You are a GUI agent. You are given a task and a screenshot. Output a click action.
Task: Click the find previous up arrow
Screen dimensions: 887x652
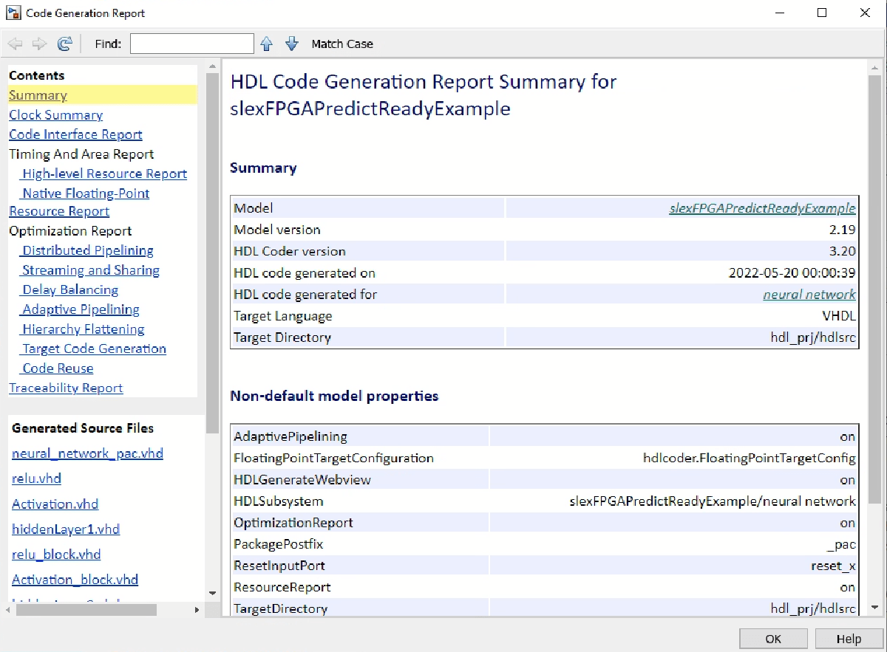click(x=267, y=44)
